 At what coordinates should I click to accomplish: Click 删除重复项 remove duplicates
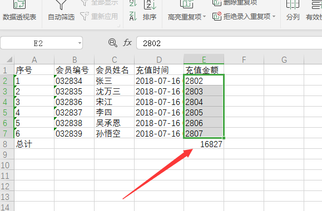(235, 3)
